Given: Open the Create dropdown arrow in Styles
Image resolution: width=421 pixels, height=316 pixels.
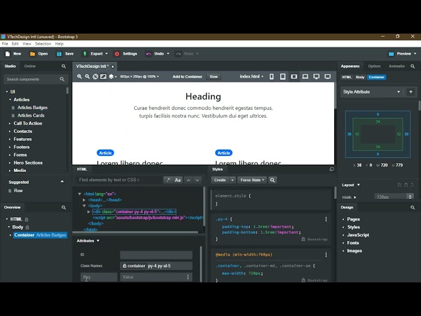Looking at the screenshot, I should [x=232, y=180].
